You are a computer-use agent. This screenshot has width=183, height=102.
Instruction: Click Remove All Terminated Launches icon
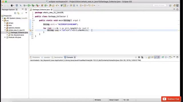(142, 57)
